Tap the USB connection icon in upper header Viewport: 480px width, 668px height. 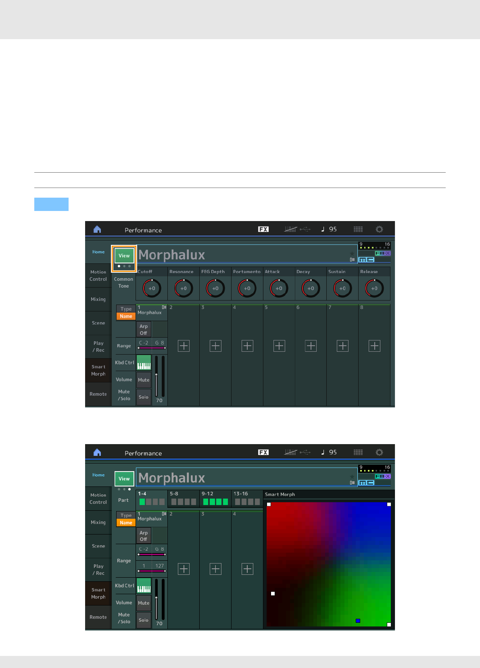point(305,229)
